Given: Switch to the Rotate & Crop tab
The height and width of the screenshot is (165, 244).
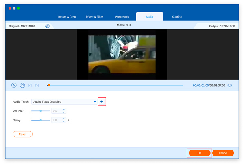Looking at the screenshot, I should [x=67, y=17].
